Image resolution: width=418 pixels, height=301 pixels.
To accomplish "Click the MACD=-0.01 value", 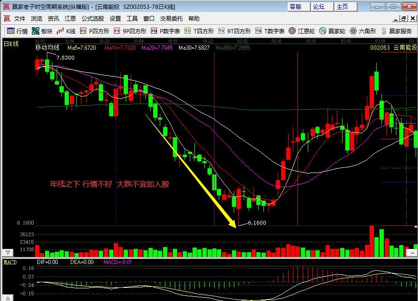I will [x=118, y=262].
